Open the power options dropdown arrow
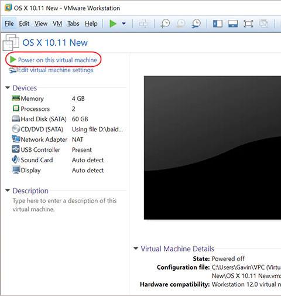Viewport: 281px width, 296px height. click(x=124, y=23)
